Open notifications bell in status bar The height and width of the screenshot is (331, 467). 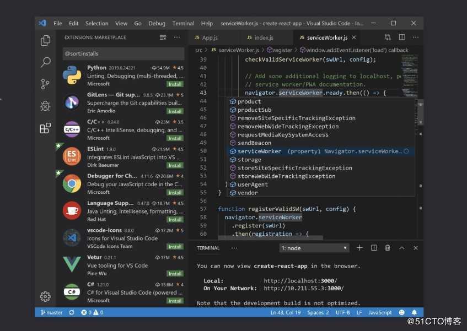click(414, 312)
